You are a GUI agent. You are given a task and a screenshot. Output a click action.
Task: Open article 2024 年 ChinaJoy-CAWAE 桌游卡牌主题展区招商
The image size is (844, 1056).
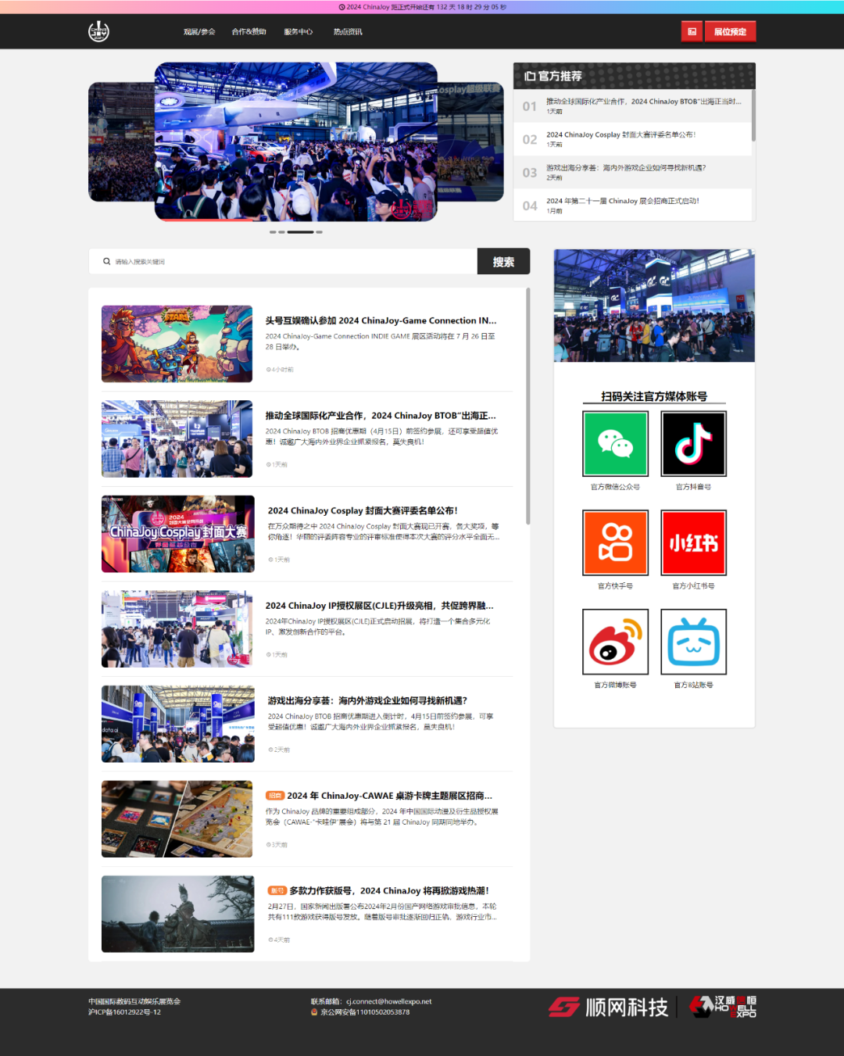[x=390, y=796]
